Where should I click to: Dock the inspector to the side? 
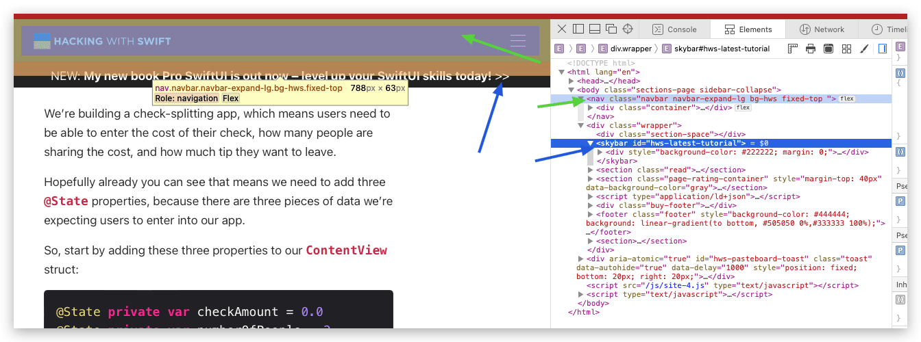578,29
